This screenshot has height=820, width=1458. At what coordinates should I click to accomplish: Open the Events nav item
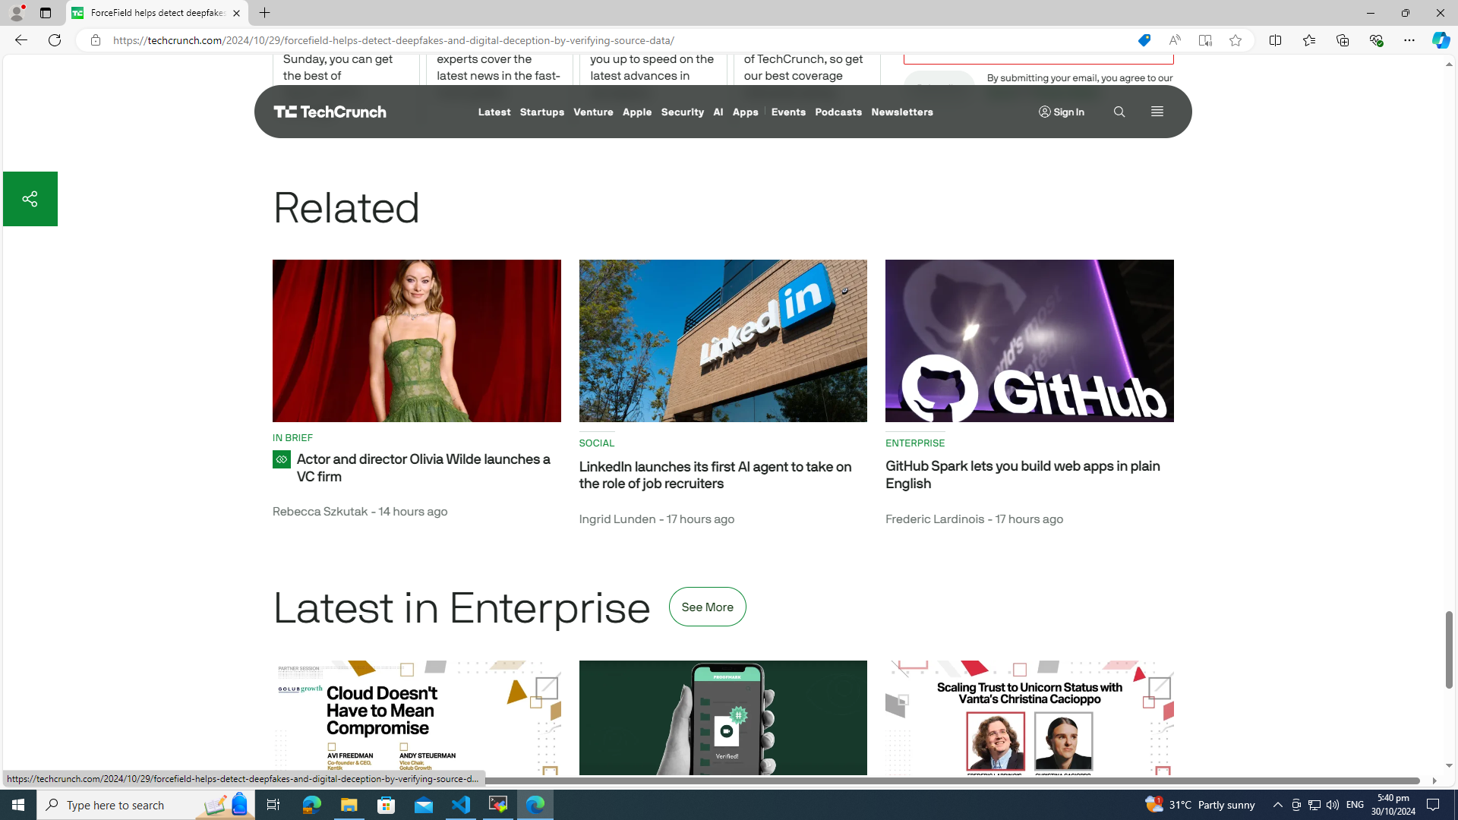788,112
